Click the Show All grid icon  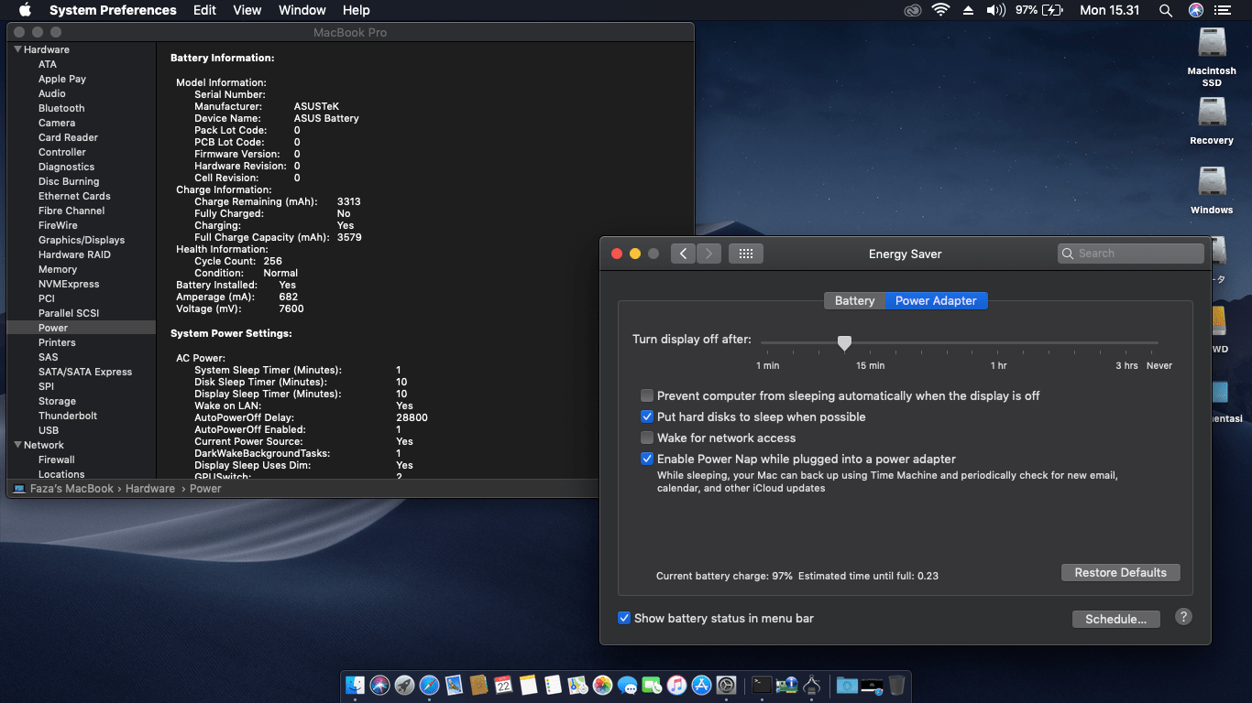(x=745, y=254)
